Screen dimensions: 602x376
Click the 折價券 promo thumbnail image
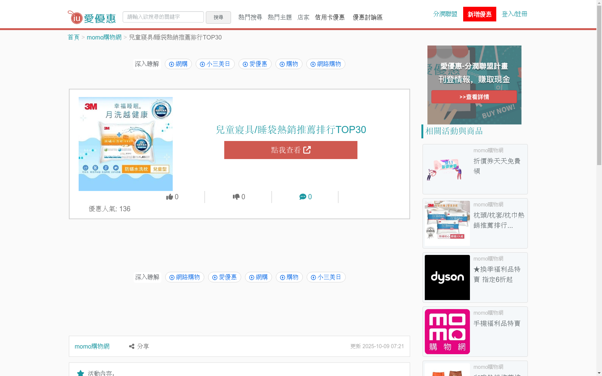447,169
